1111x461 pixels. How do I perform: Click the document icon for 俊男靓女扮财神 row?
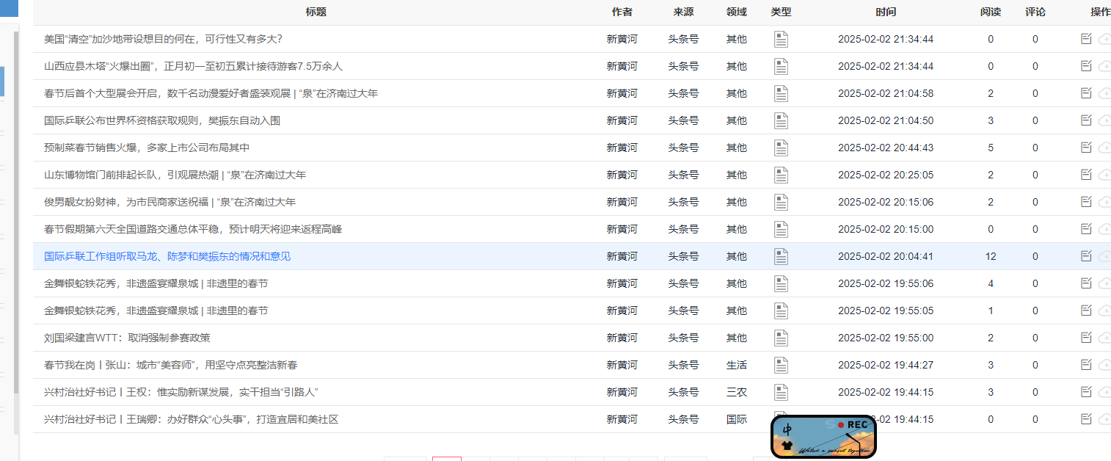(x=781, y=202)
